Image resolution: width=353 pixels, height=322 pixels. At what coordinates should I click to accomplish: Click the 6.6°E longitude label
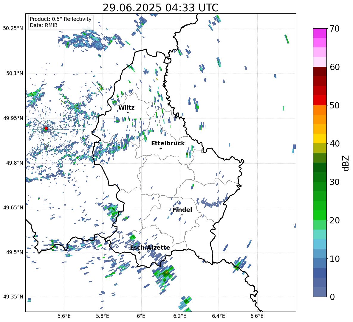point(257,316)
